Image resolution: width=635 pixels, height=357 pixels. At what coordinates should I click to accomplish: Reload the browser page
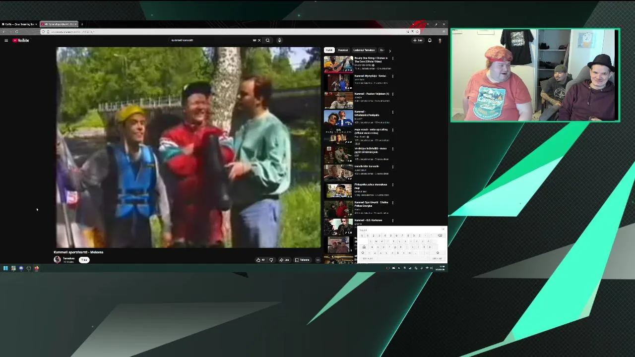[x=16, y=32]
